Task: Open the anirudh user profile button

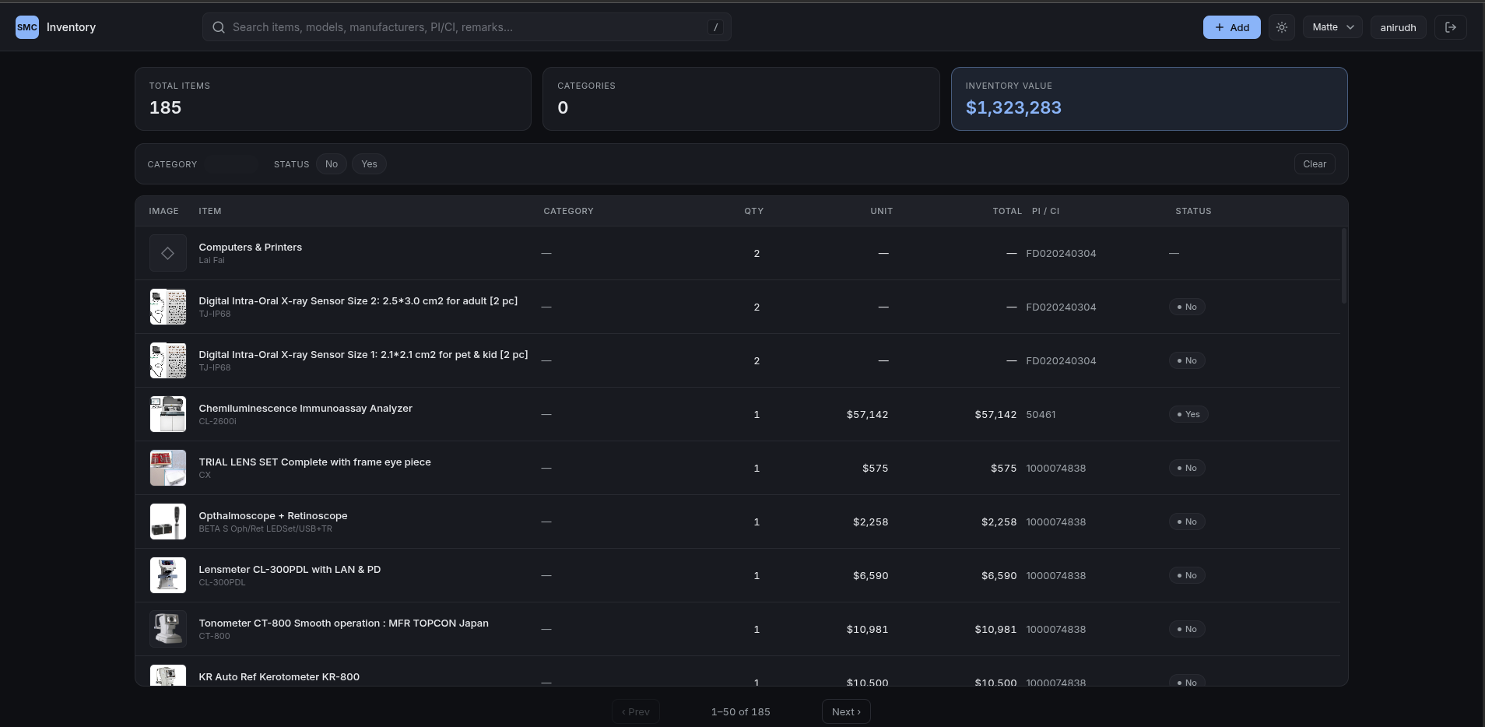Action: (1398, 27)
